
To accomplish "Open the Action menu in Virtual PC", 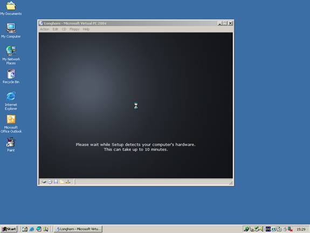I will pos(45,29).
